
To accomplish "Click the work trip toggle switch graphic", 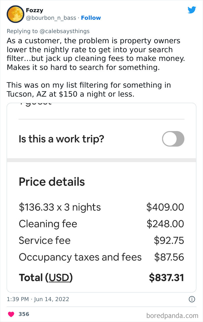I will [x=173, y=139].
